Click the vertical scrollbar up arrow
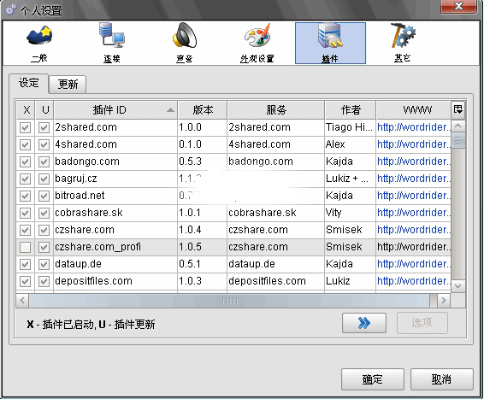 (x=458, y=126)
